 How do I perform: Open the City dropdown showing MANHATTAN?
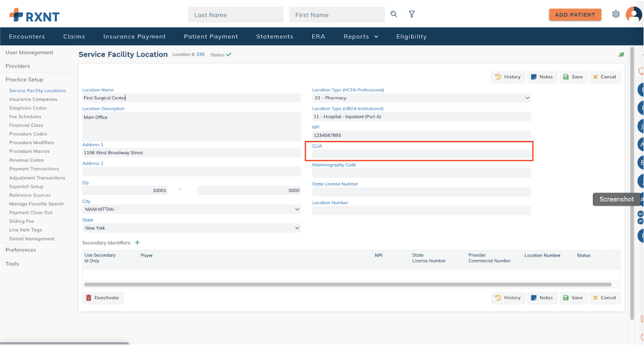pyautogui.click(x=191, y=209)
